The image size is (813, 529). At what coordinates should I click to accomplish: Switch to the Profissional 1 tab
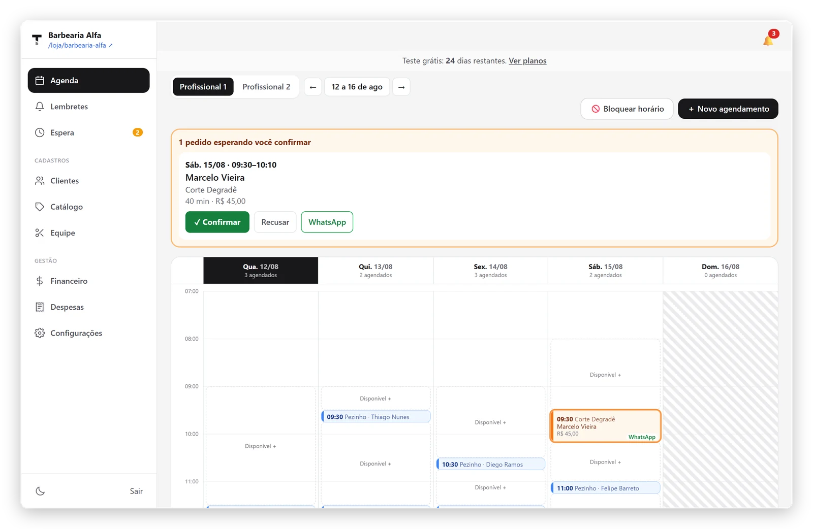(x=203, y=87)
